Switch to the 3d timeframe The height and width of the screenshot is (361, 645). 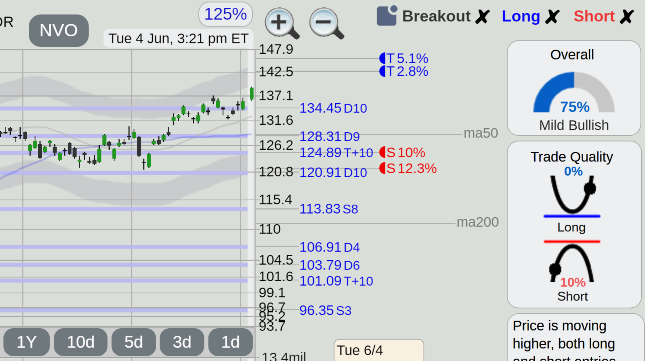182,342
